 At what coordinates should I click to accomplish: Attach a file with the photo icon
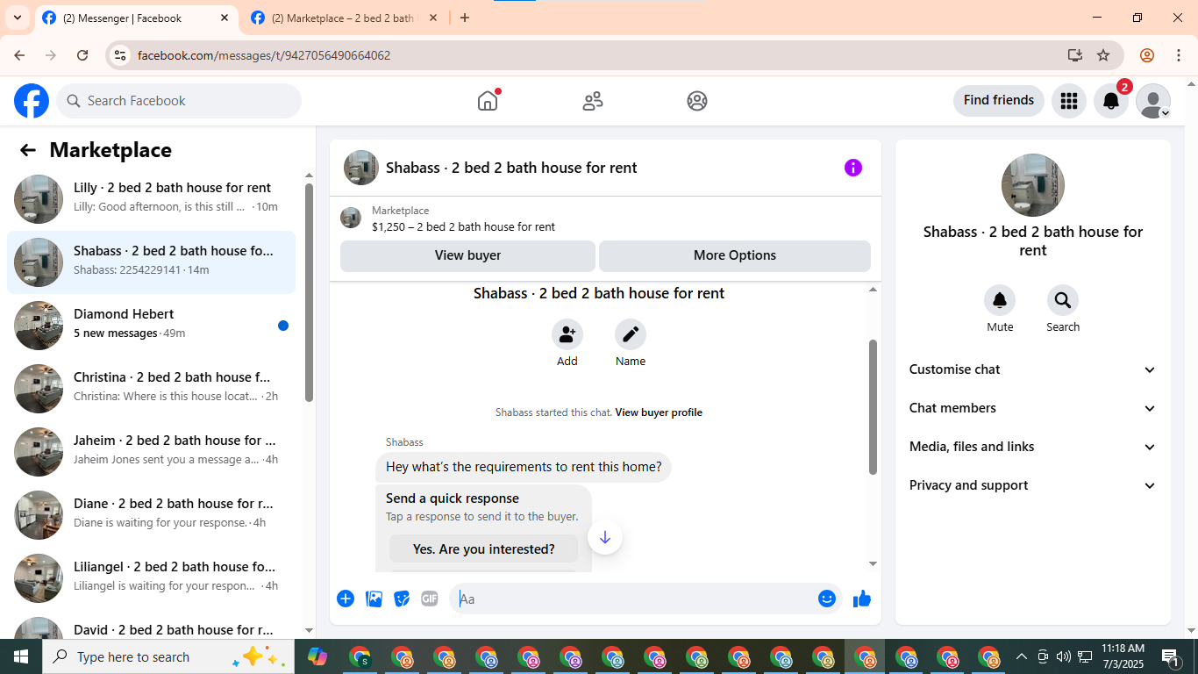coord(374,599)
